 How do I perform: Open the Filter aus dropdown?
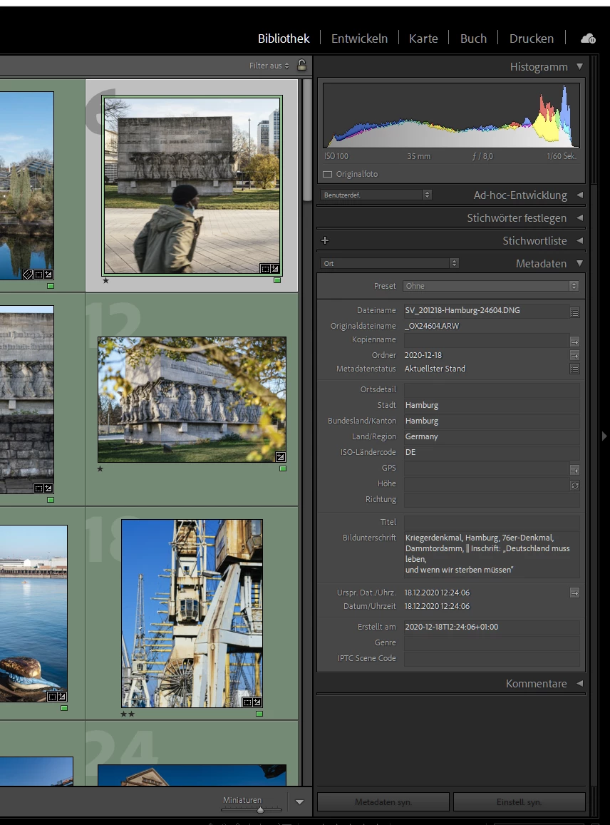point(269,66)
